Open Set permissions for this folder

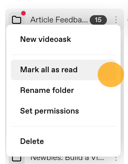(49, 111)
